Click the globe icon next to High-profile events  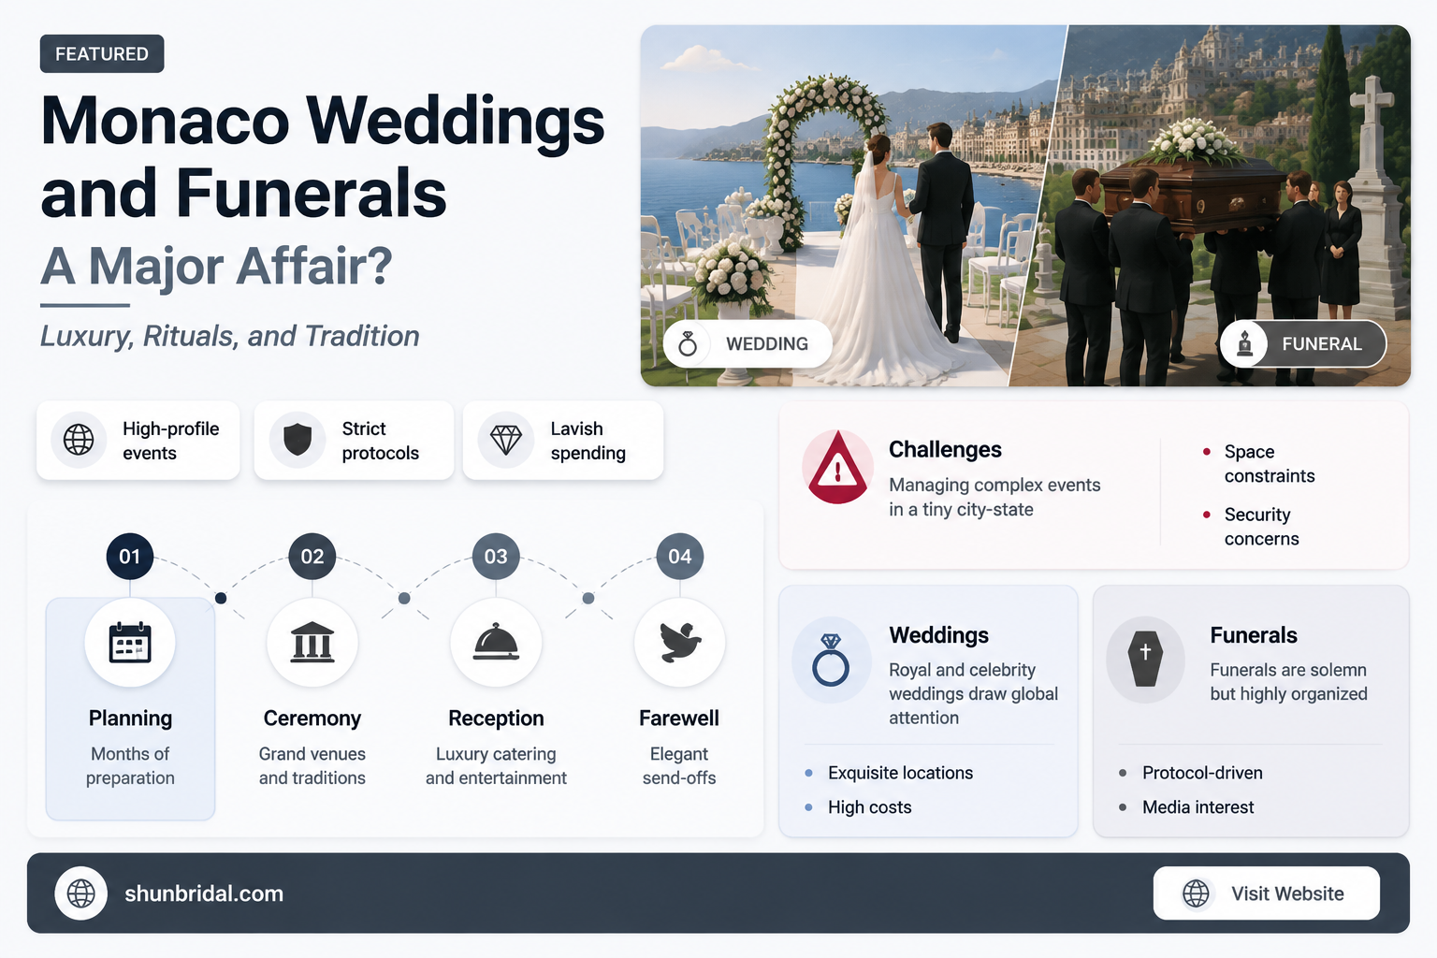[x=79, y=440]
